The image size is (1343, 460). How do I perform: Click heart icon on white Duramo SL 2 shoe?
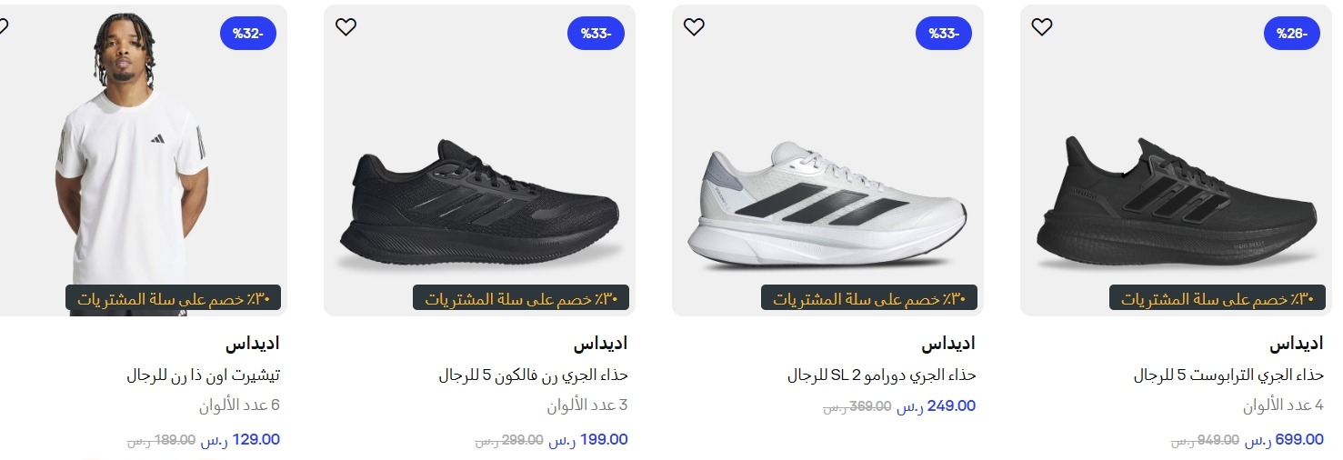(694, 27)
